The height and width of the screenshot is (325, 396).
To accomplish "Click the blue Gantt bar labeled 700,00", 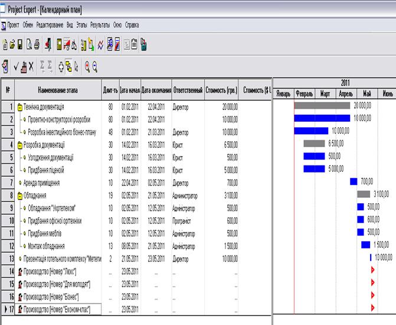I will coord(353,181).
